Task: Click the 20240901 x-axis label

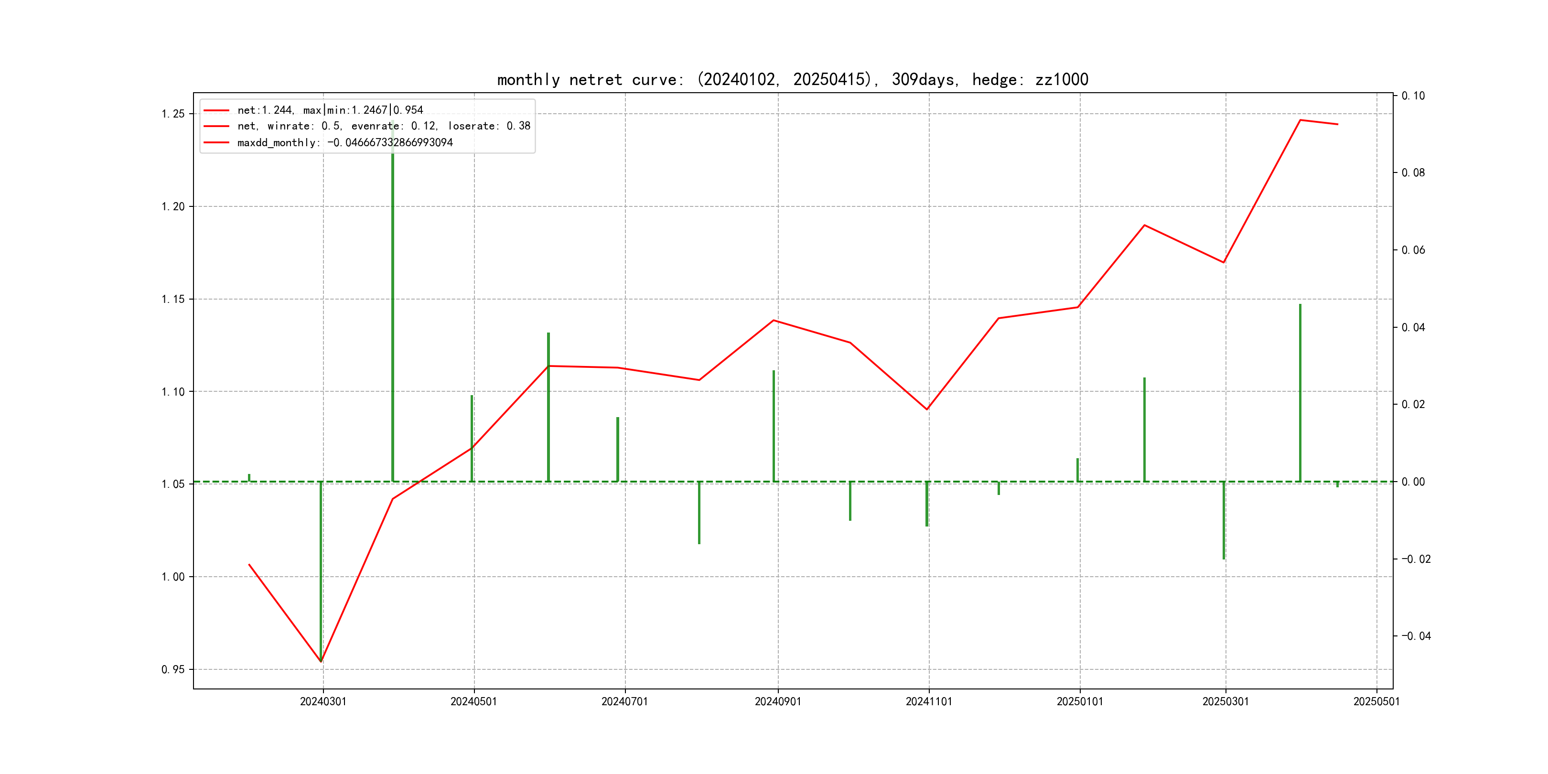Action: [x=778, y=701]
